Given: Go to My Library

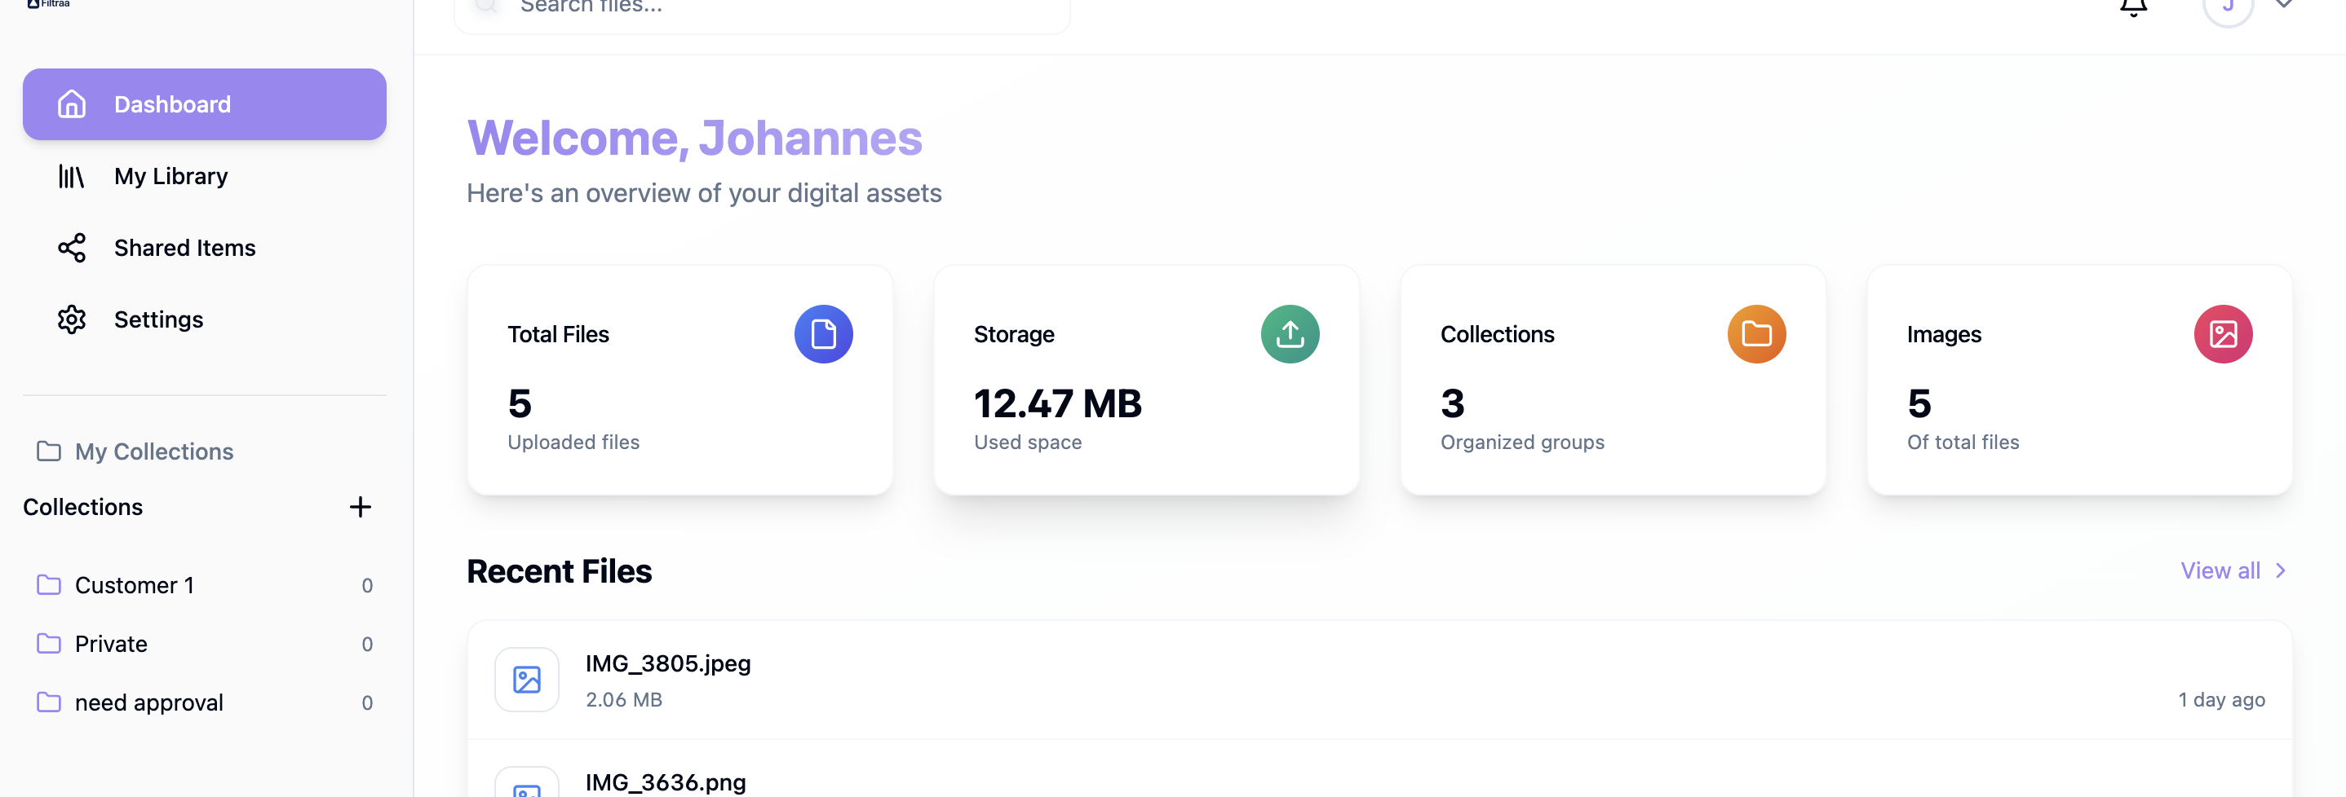Looking at the screenshot, I should (204, 175).
